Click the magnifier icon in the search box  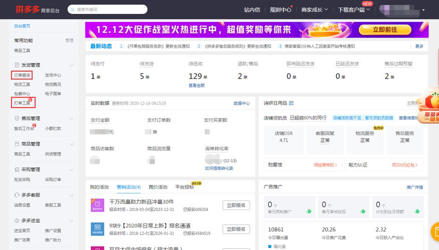[73, 9]
